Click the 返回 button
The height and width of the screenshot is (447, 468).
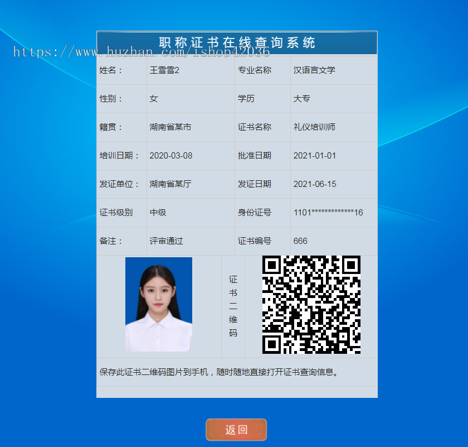236,430
